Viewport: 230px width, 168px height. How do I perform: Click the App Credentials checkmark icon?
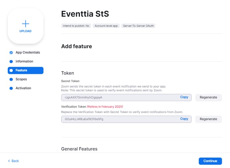point(11,53)
